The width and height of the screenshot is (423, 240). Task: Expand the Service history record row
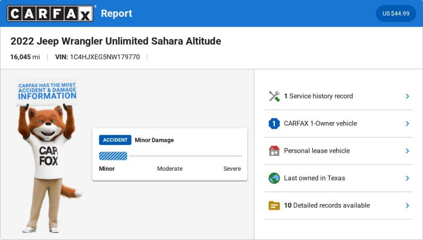click(x=338, y=96)
